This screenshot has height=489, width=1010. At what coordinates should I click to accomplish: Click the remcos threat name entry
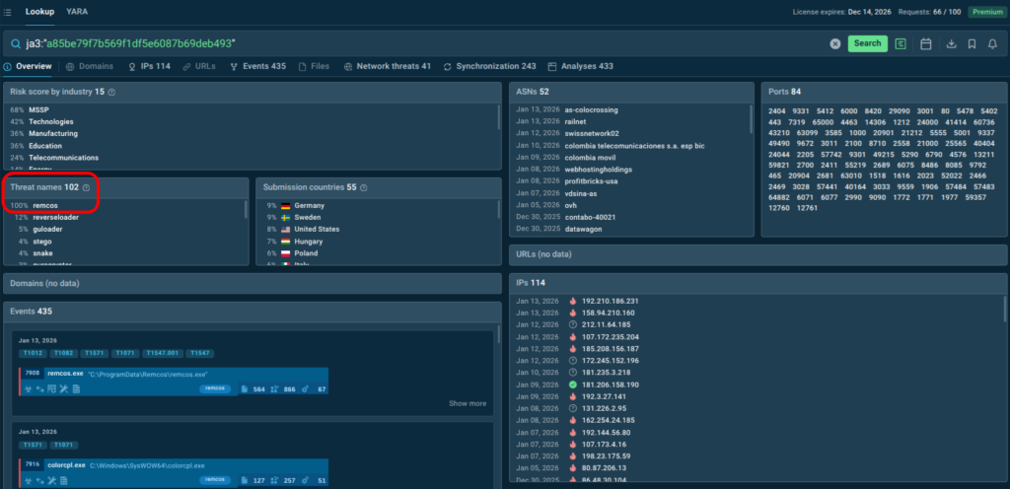pos(46,205)
